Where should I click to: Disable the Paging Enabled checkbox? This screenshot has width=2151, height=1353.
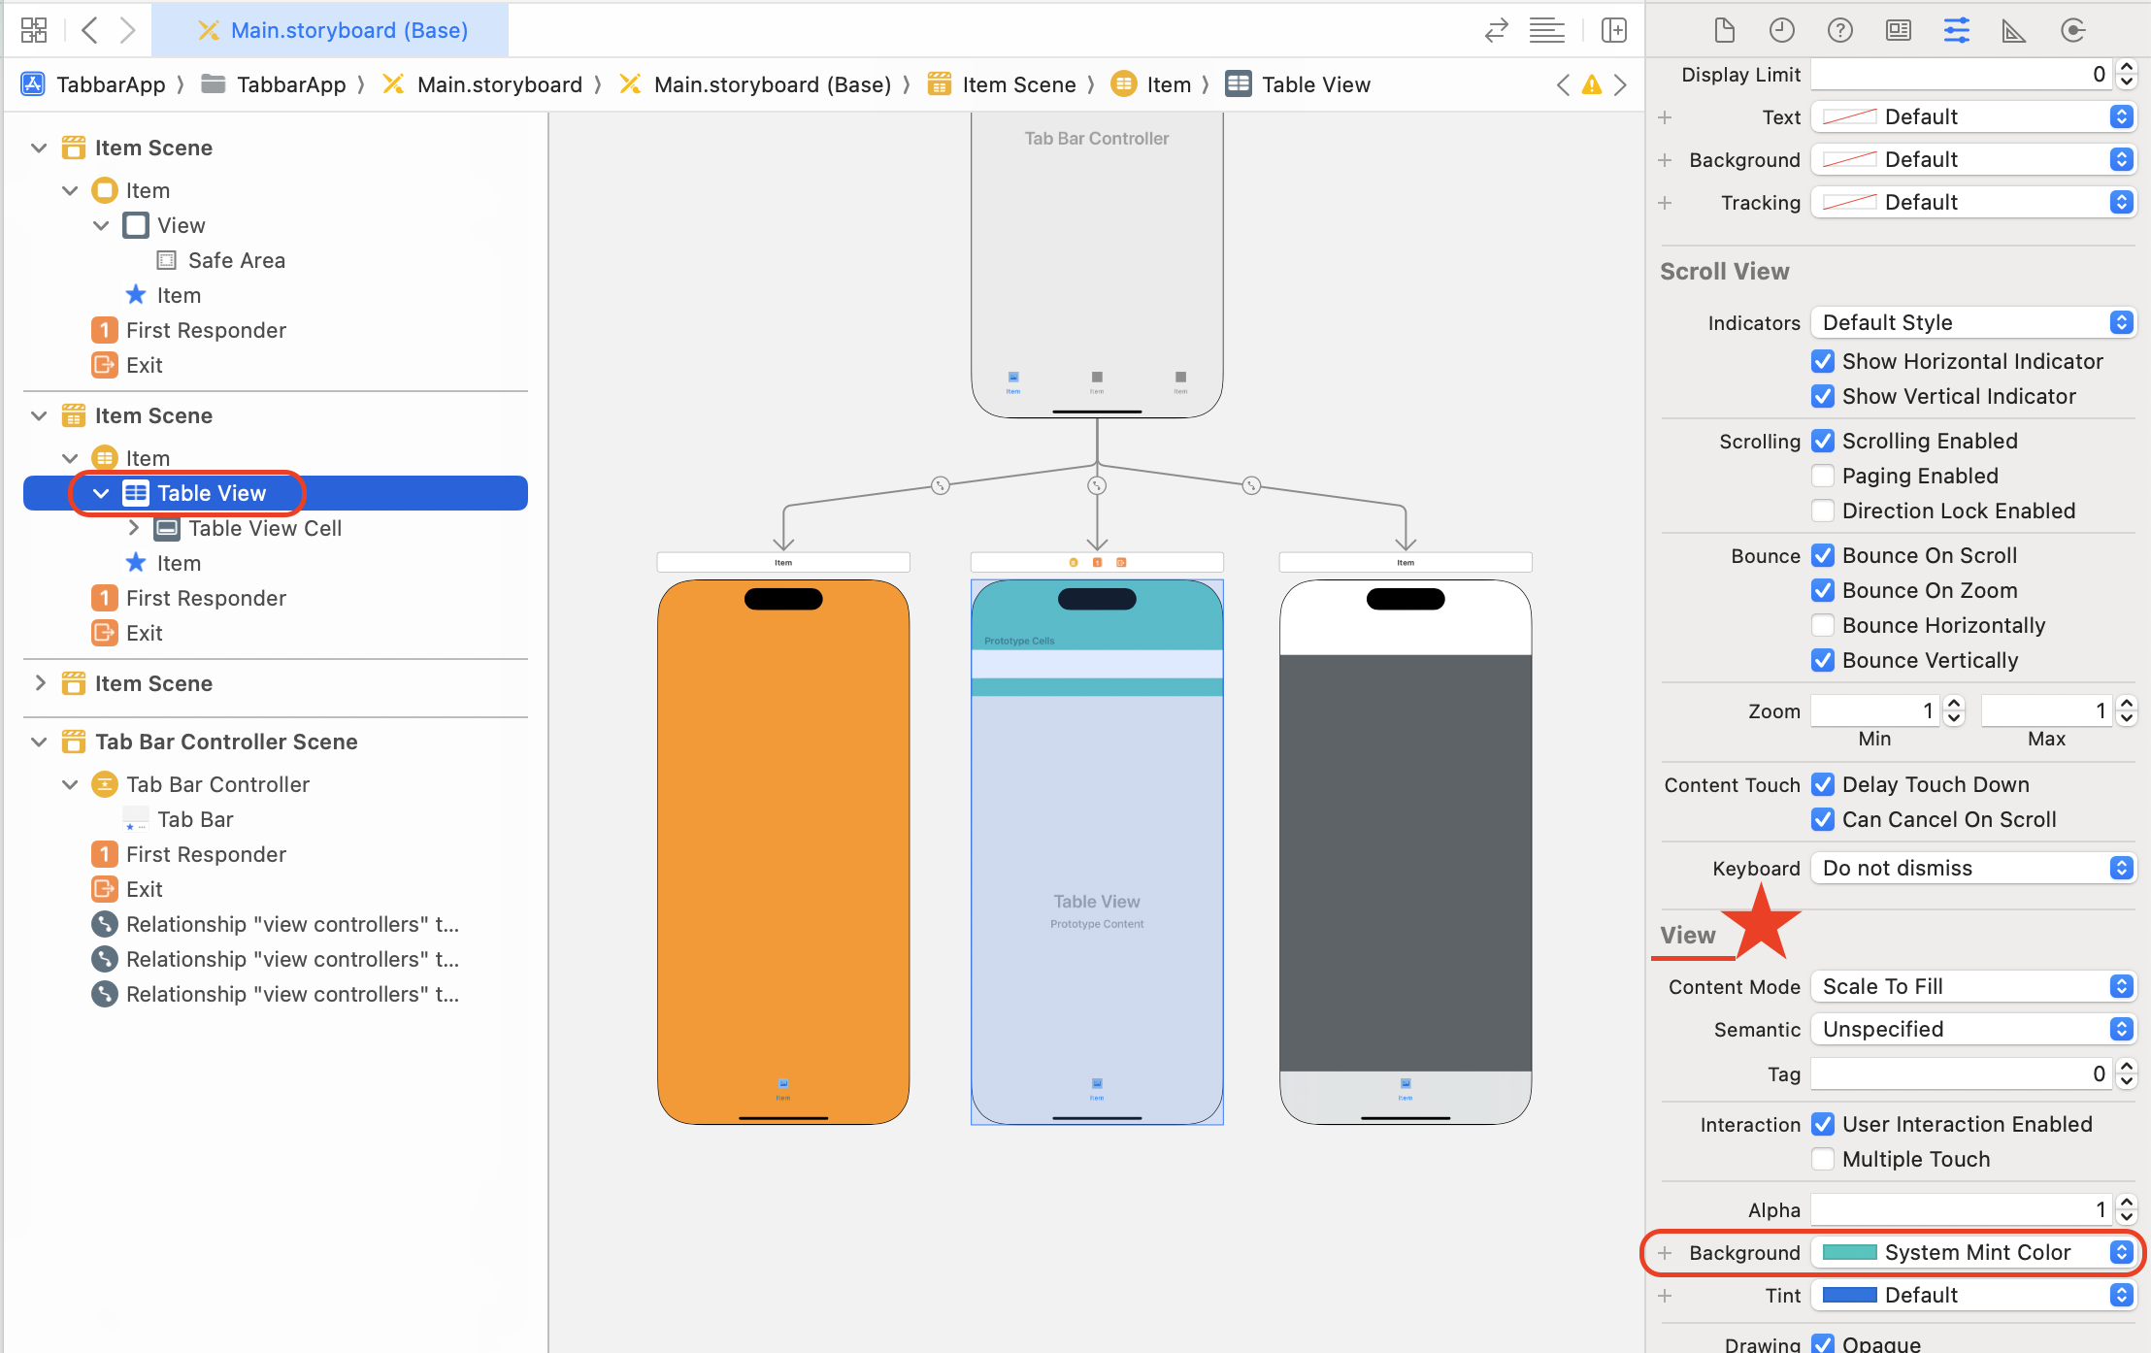(1823, 476)
